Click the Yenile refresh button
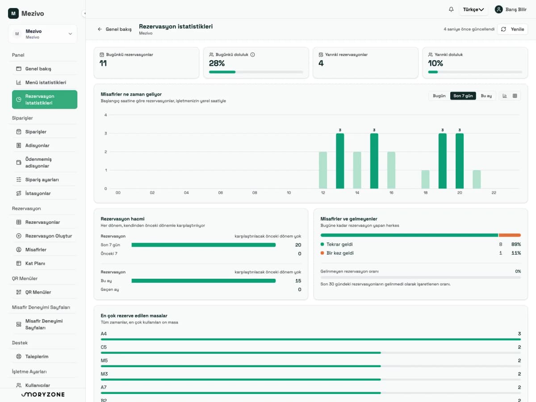Screen dimensions: 536x402 coord(512,29)
